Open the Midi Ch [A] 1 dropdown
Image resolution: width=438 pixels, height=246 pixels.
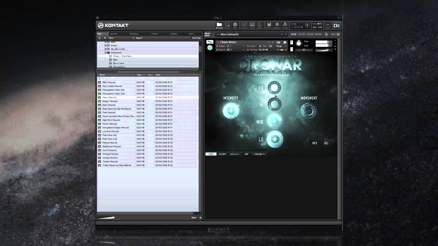[x=243, y=50]
